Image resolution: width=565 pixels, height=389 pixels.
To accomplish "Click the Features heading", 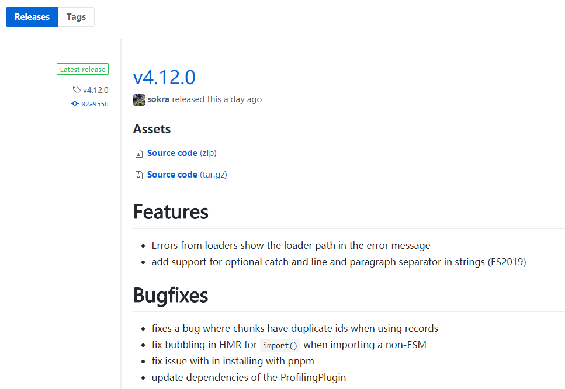I will (171, 212).
